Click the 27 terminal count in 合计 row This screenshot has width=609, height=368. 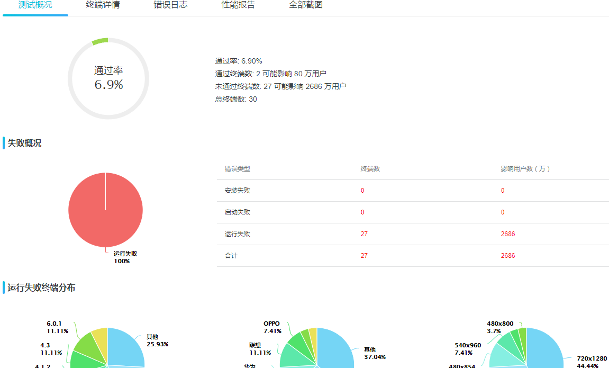coord(364,256)
